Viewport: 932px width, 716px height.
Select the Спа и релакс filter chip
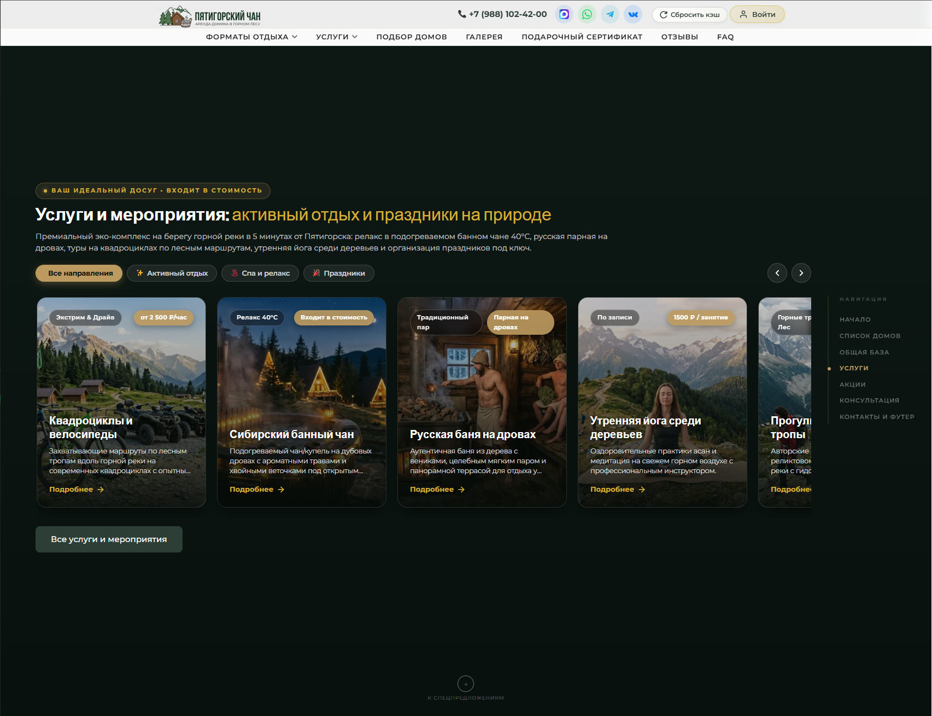tap(260, 273)
